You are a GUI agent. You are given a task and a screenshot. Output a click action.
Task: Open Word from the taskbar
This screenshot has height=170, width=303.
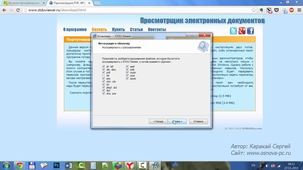point(69,166)
